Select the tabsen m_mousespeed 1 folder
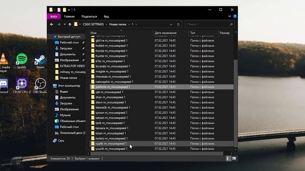 [x=112, y=118]
